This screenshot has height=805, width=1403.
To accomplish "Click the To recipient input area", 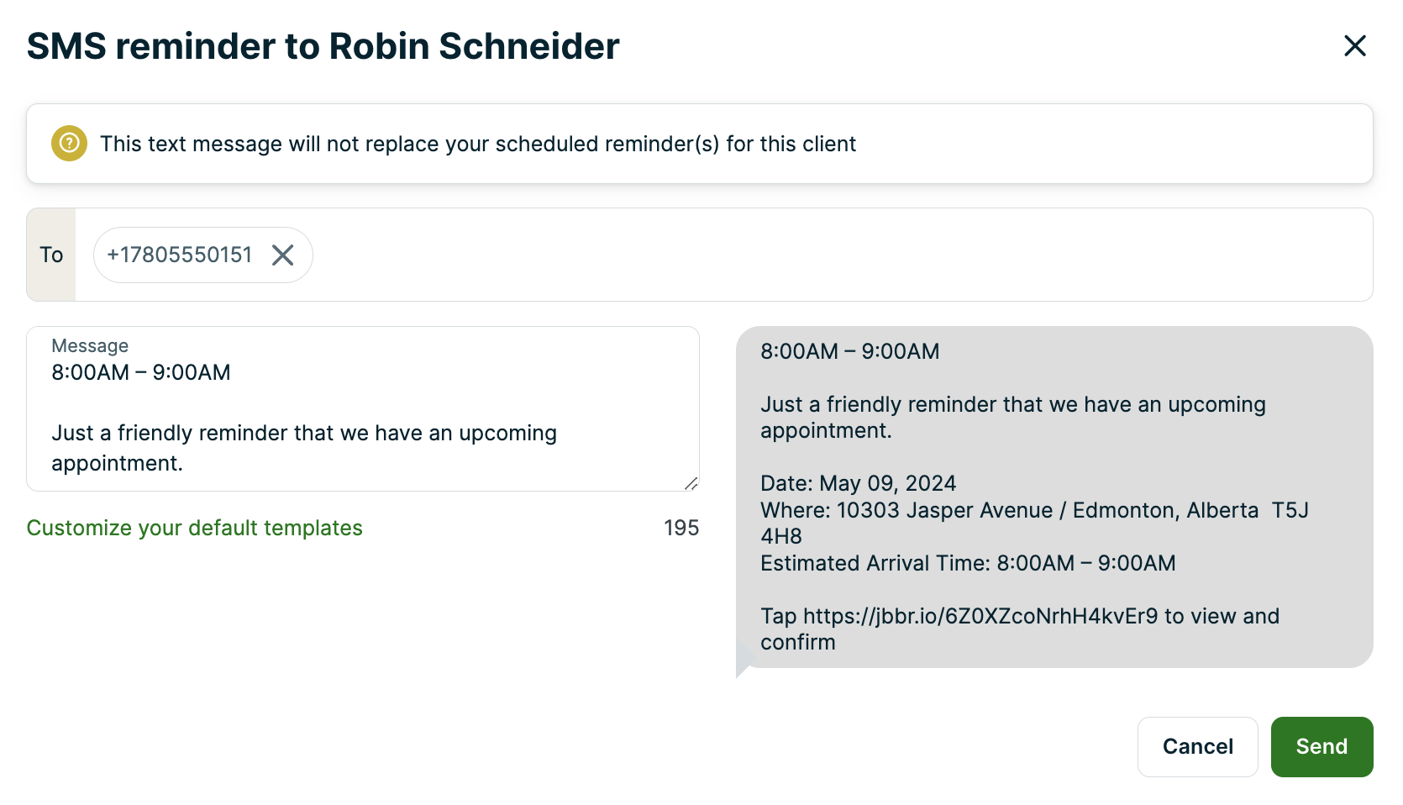I will (588, 255).
